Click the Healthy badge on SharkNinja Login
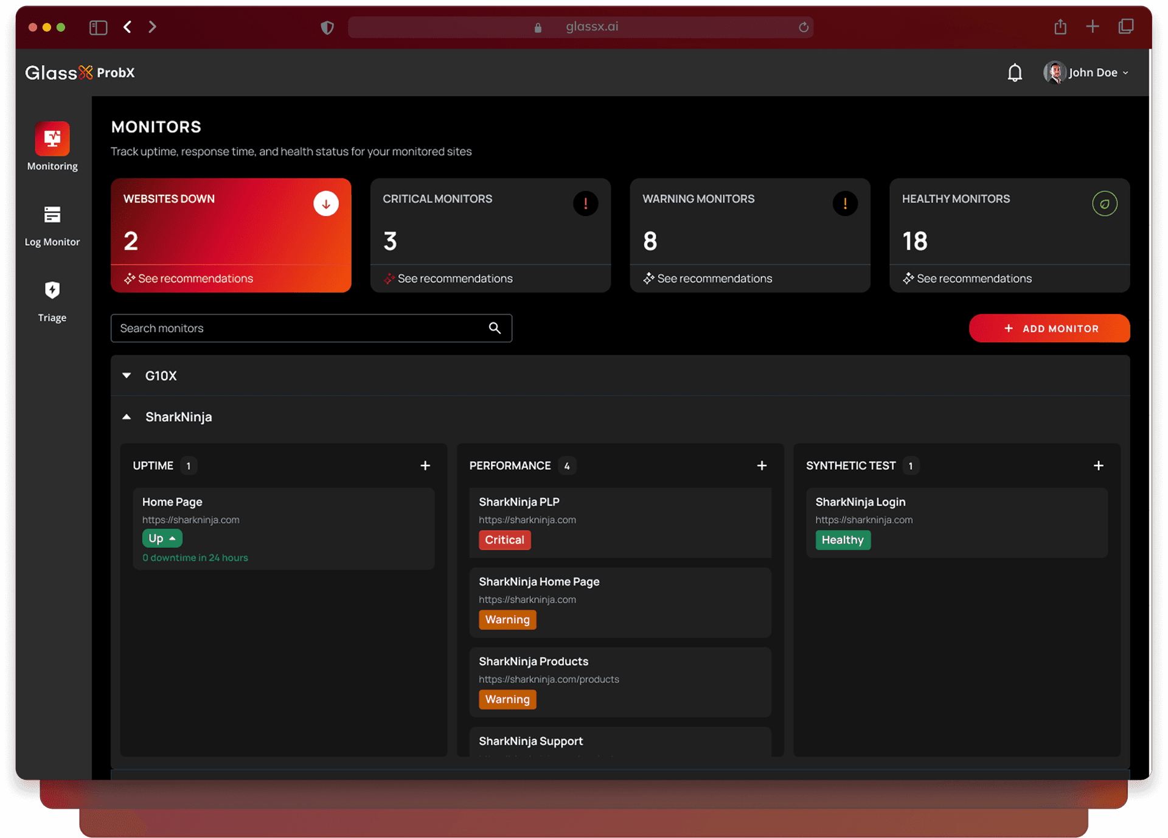The width and height of the screenshot is (1168, 838). coord(843,540)
